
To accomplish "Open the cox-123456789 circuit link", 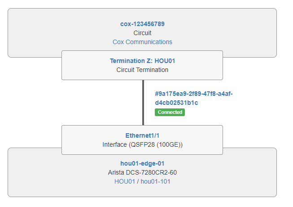I will pos(142,24).
